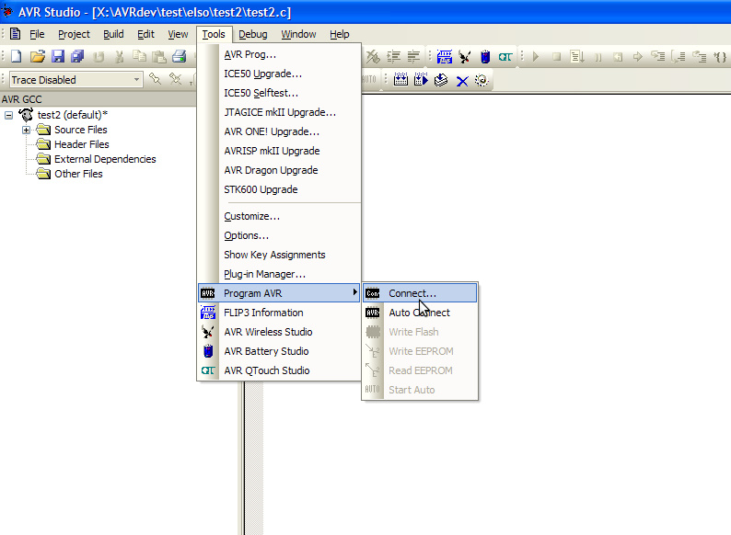Open the Window menu
This screenshot has height=535, width=731.
[298, 34]
